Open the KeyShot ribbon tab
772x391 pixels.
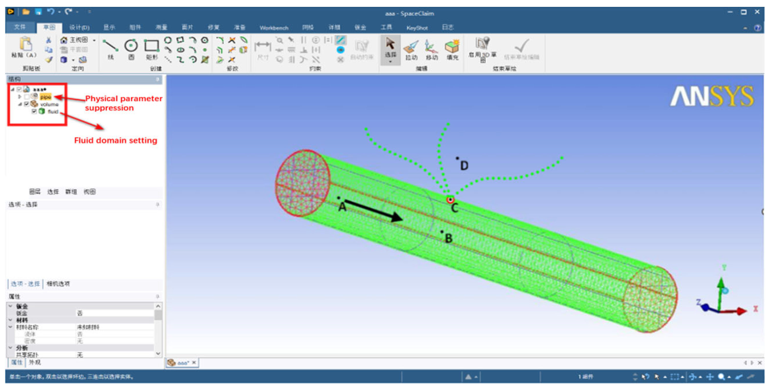(417, 28)
